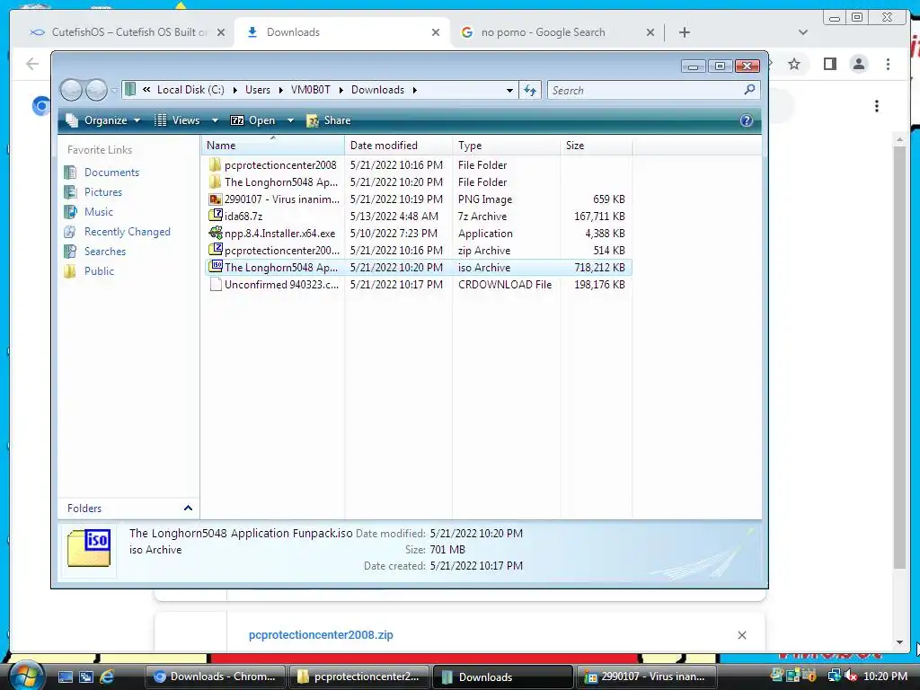Expand the recent pages arrow beside forward button
Screen dimensions: 920x690
click(114, 91)
